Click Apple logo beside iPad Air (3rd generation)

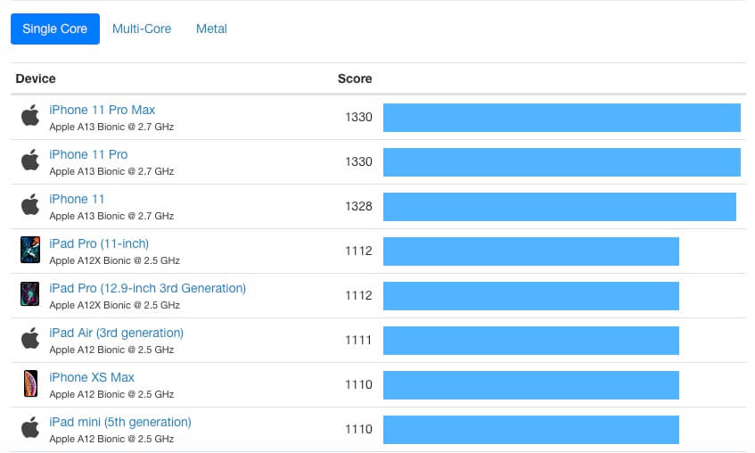(x=30, y=339)
